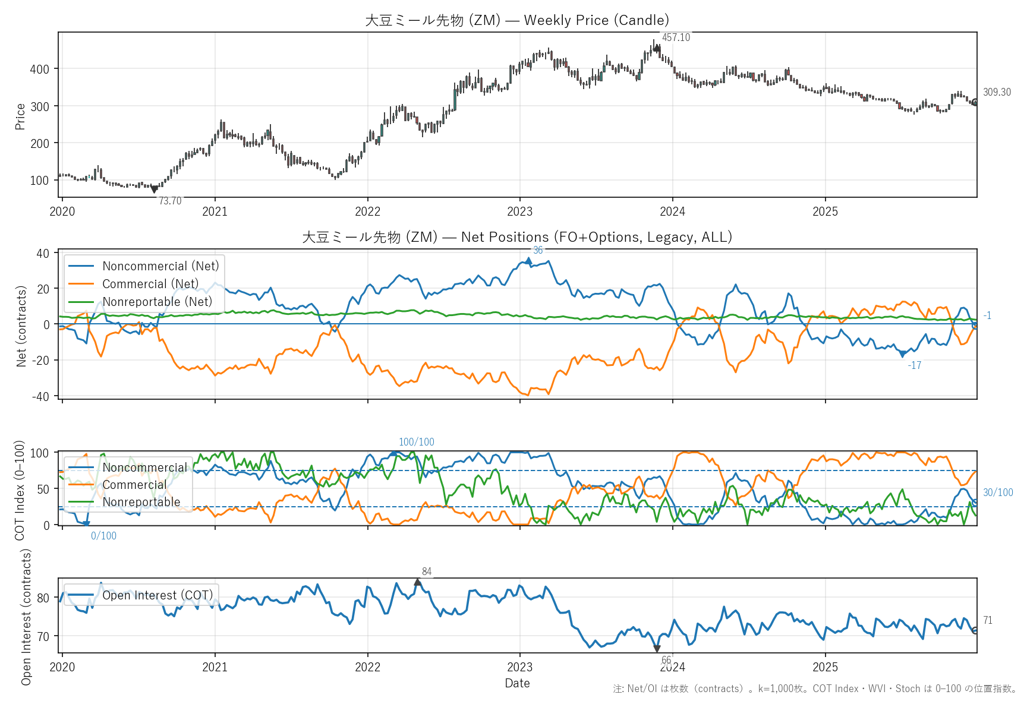
Task: Click the 457.10 price high triangle marker
Action: (657, 49)
